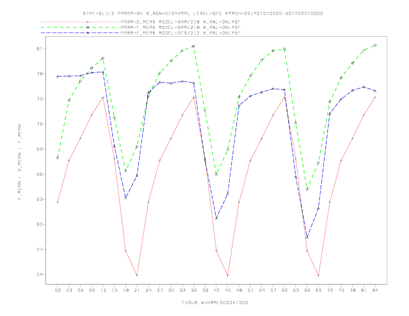This screenshot has height=316, width=409.
Task: Click y-axis tick label 78
Action: [39, 74]
